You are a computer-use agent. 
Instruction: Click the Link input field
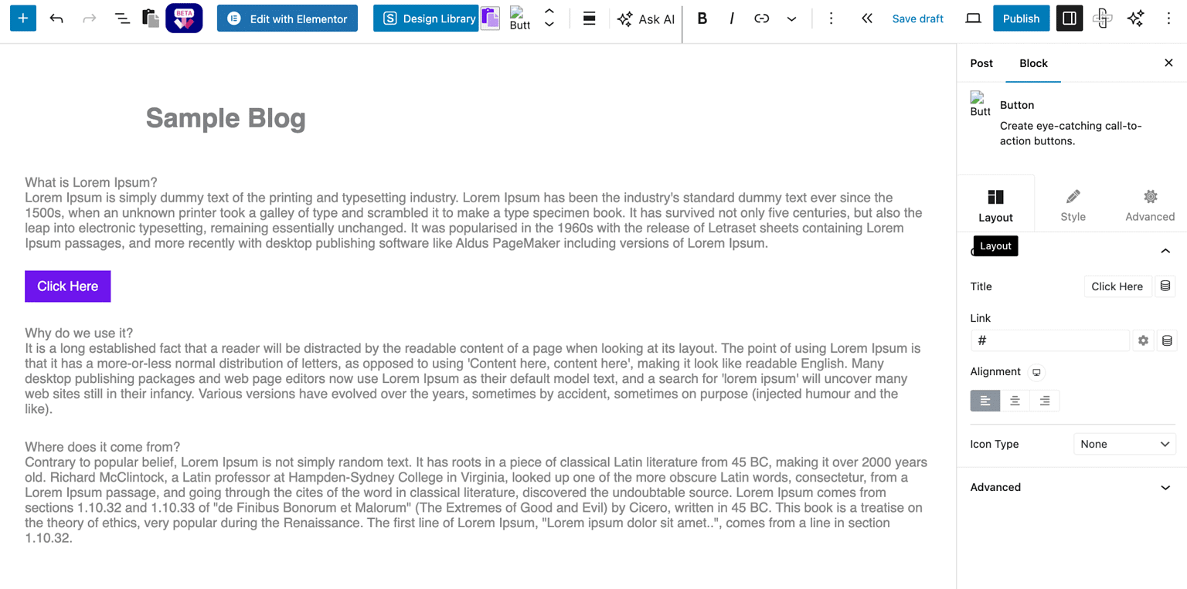(1049, 340)
